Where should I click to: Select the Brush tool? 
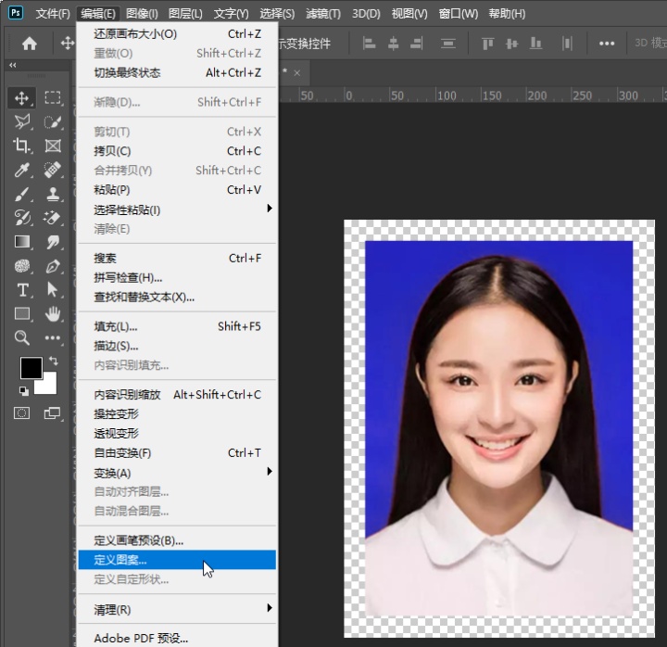(21, 194)
